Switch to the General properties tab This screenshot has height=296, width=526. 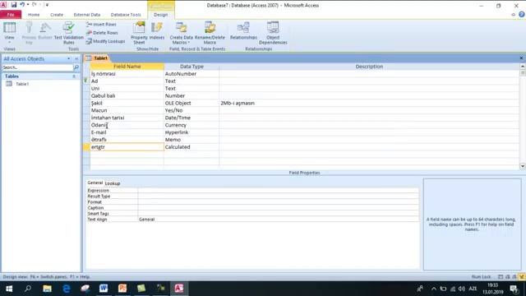coord(95,183)
